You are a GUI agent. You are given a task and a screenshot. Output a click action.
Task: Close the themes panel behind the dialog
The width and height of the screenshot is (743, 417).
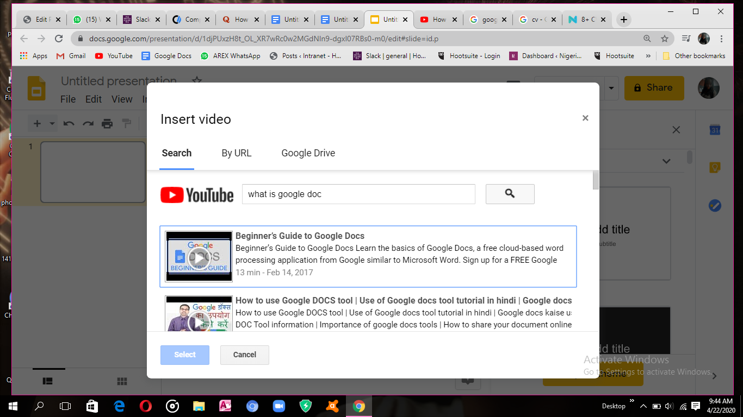(x=676, y=130)
